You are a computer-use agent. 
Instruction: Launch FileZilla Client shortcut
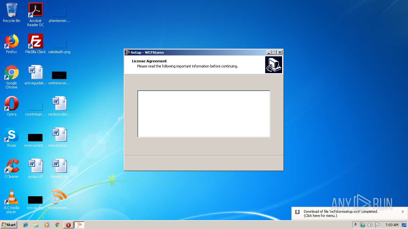[35, 44]
